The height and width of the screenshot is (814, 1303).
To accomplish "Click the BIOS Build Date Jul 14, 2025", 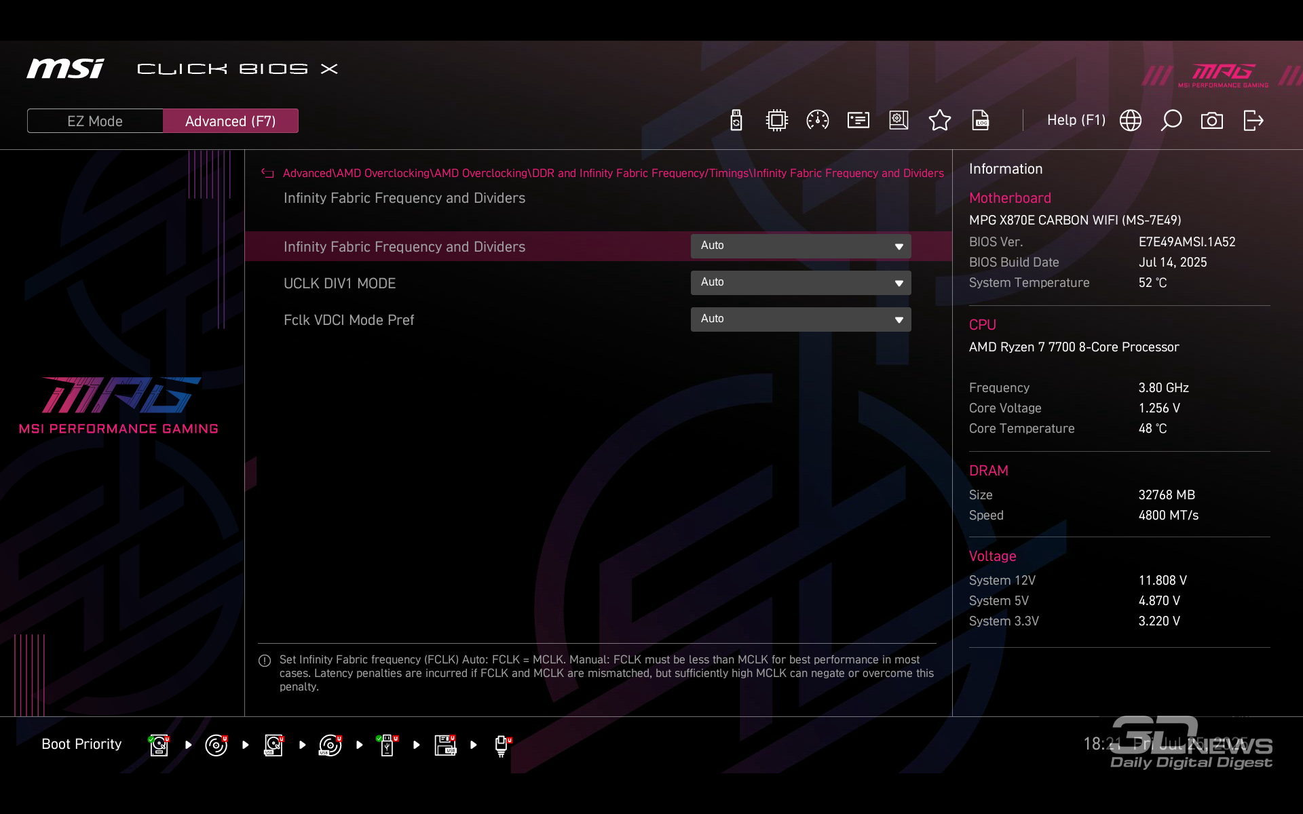I will click(1173, 263).
